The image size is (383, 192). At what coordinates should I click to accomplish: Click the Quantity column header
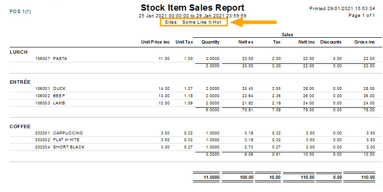[x=210, y=42]
